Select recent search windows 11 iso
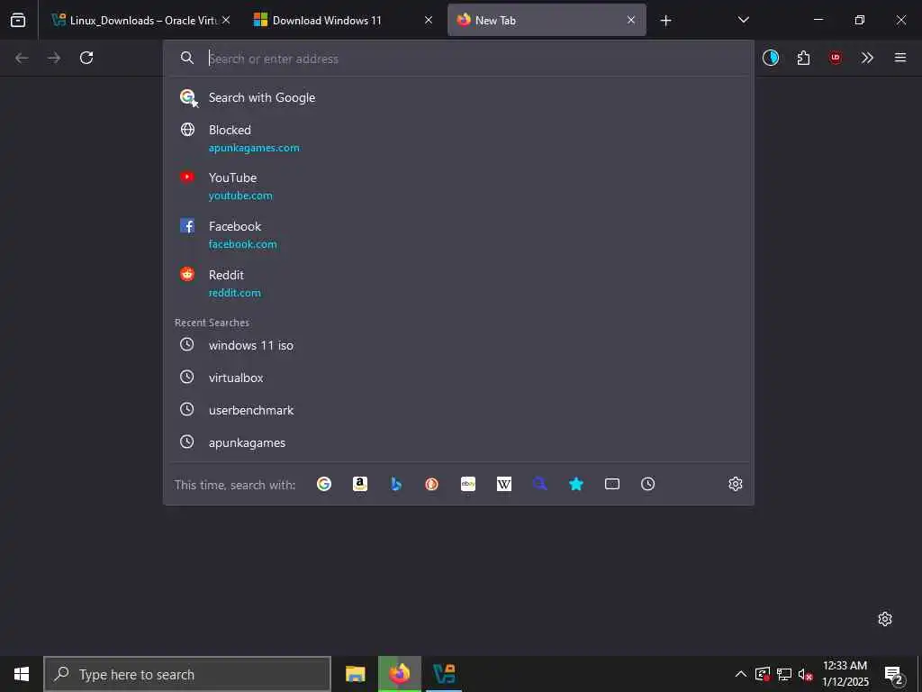The image size is (922, 692). coord(458,345)
